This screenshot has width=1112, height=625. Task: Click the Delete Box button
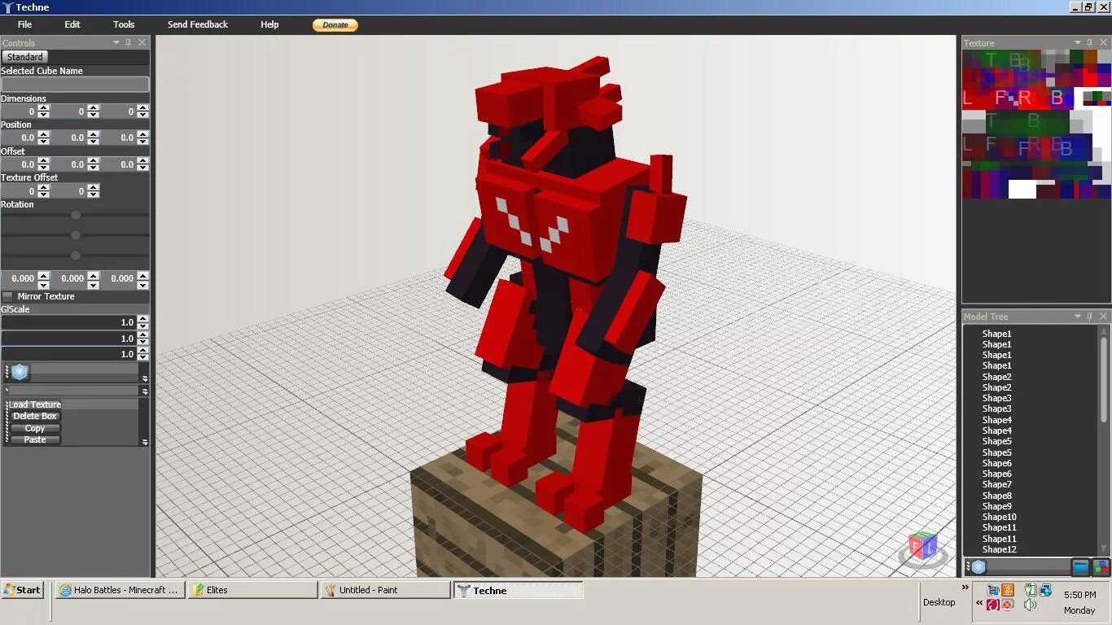point(35,416)
